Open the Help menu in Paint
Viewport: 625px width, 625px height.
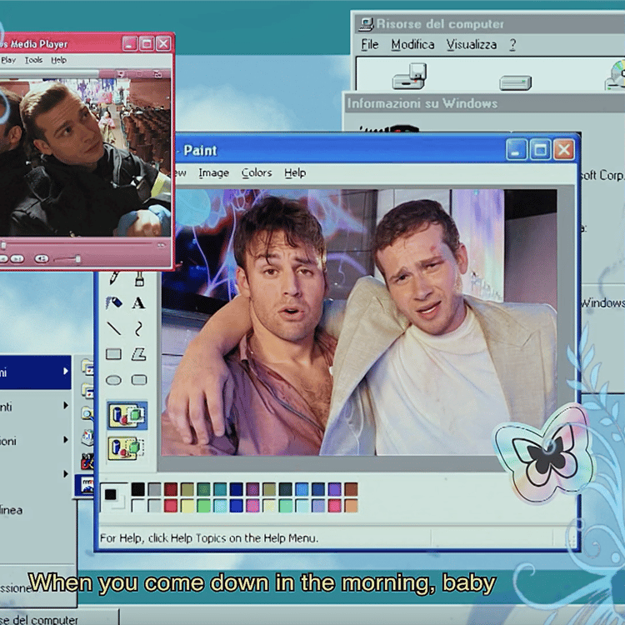295,173
